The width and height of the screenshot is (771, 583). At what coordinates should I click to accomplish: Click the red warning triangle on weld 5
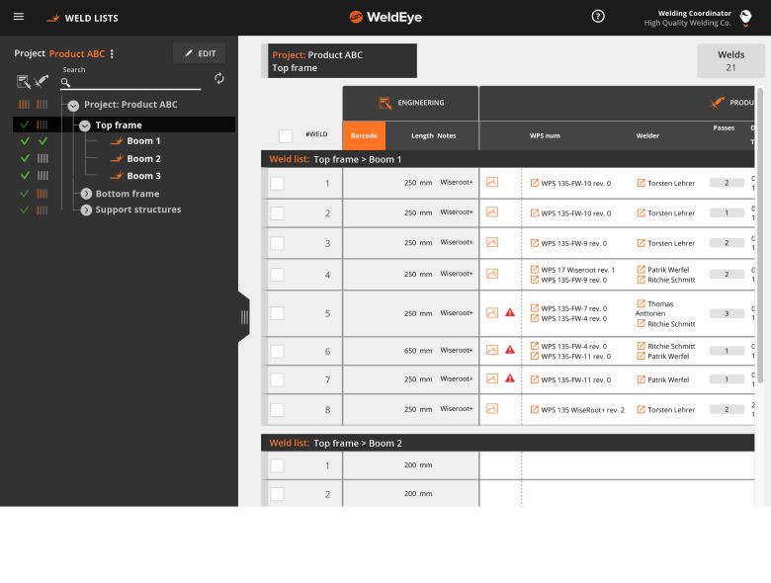(510, 313)
